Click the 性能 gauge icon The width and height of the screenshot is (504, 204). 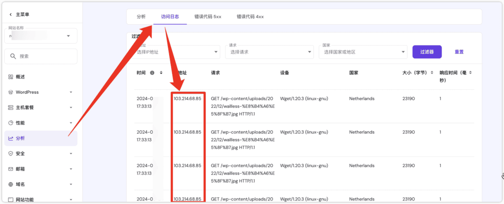pos(11,123)
